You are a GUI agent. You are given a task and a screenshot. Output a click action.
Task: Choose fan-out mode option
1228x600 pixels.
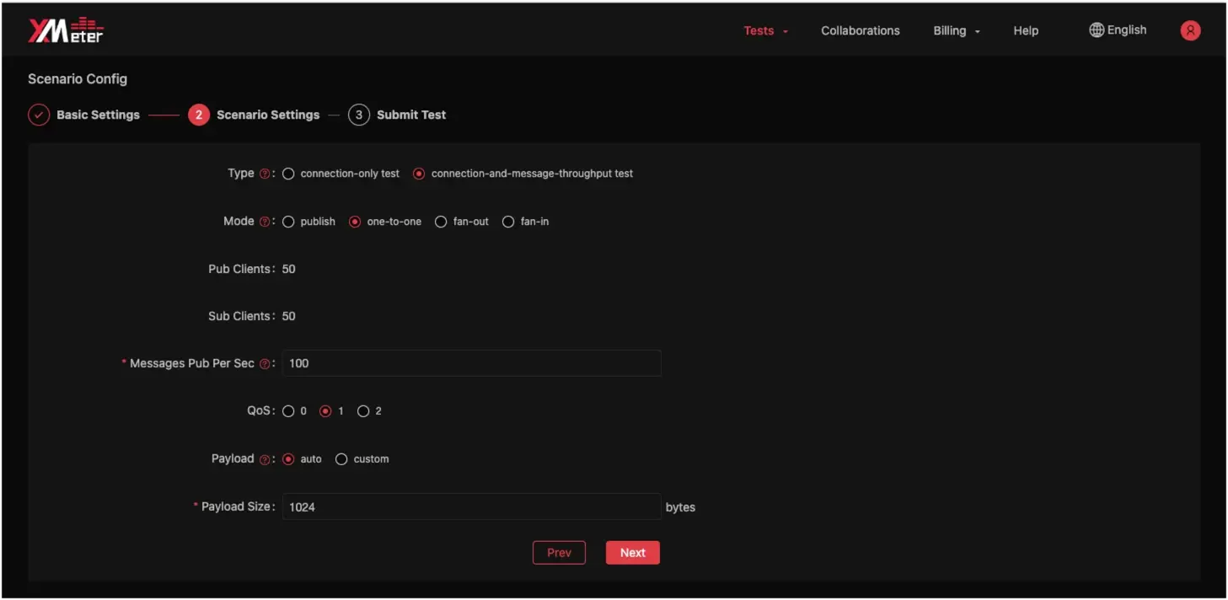tap(441, 222)
